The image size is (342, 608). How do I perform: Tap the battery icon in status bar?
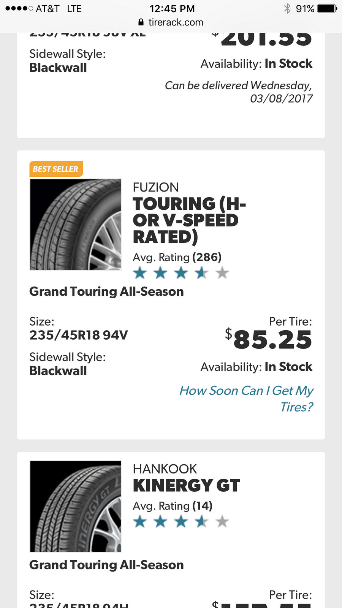327,8
